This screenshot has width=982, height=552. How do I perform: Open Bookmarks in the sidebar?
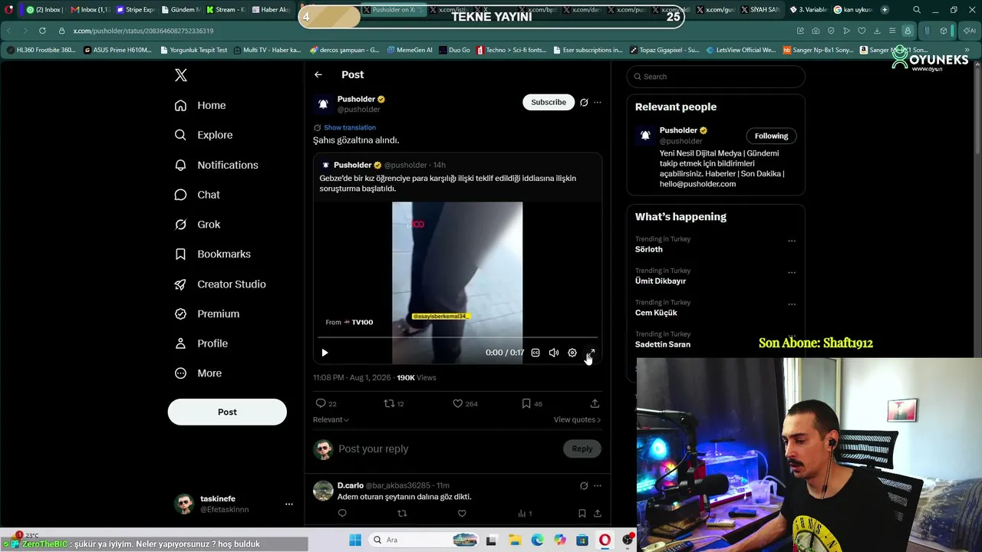(x=213, y=254)
